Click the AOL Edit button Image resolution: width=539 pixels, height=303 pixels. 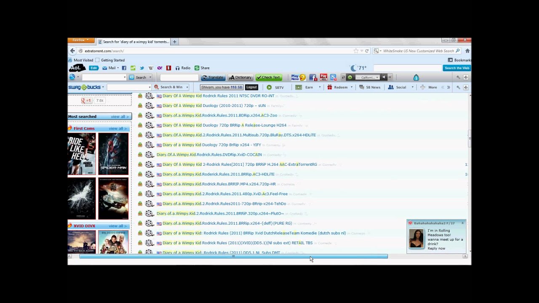click(x=93, y=68)
